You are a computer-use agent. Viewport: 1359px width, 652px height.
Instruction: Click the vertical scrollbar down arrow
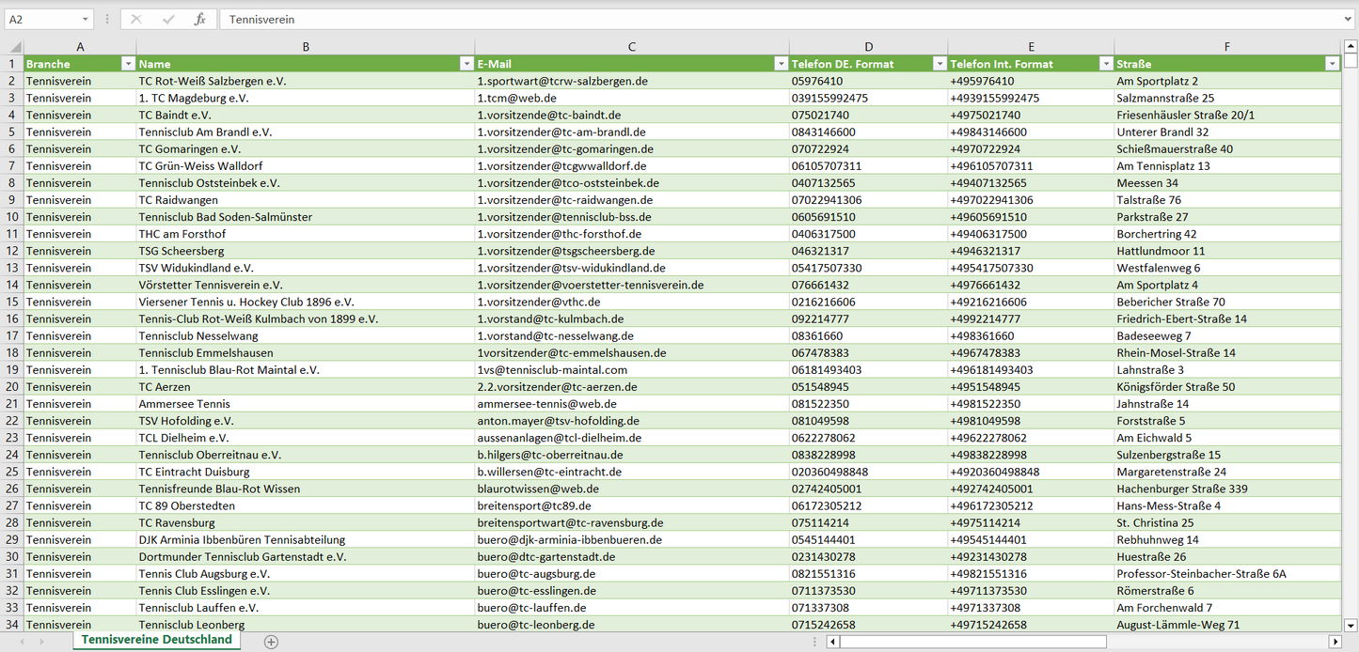point(1351,625)
